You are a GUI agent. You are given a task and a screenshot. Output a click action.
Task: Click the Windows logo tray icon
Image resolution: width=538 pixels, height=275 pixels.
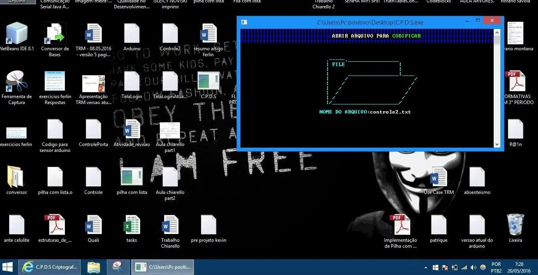tap(436, 268)
